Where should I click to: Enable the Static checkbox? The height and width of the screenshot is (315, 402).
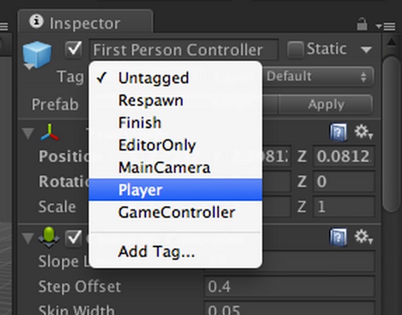pos(295,49)
